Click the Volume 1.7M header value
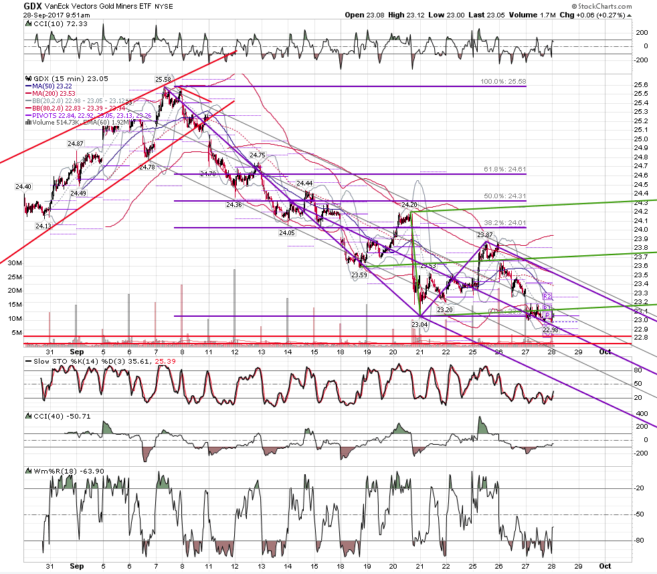The image size is (657, 574). (x=532, y=15)
